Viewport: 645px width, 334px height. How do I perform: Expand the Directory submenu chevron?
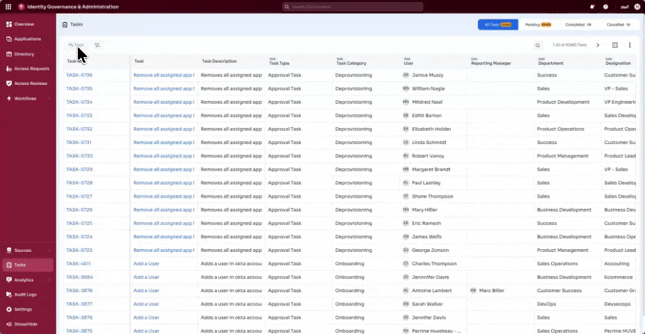pyautogui.click(x=49, y=54)
